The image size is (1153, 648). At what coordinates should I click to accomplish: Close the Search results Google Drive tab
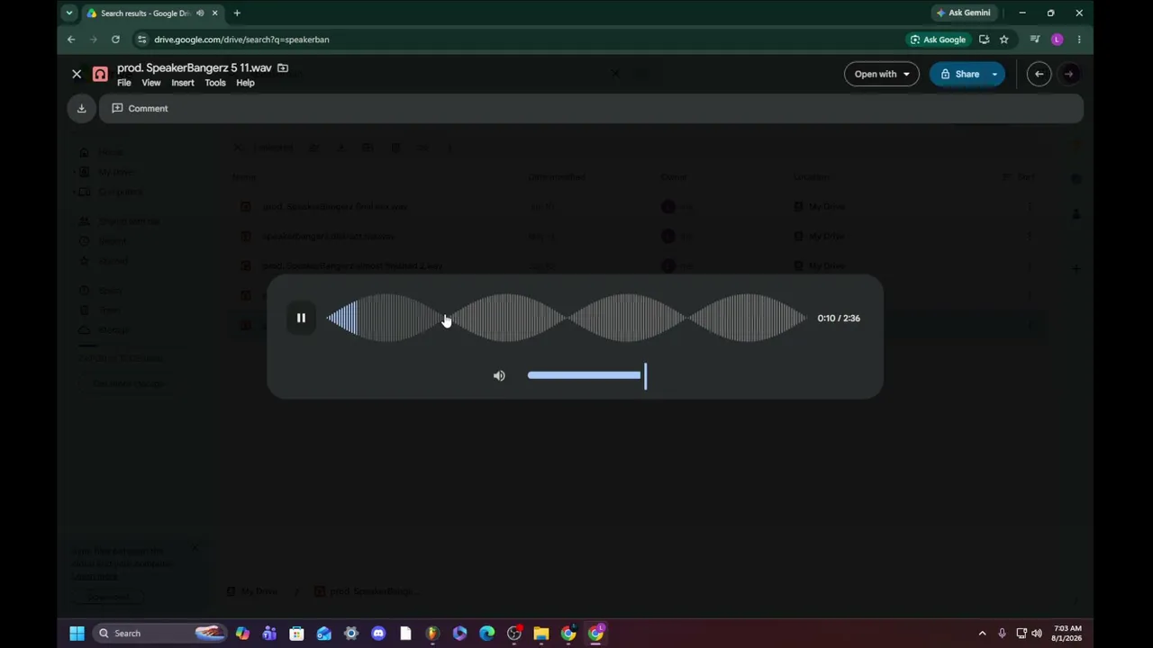pyautogui.click(x=214, y=13)
